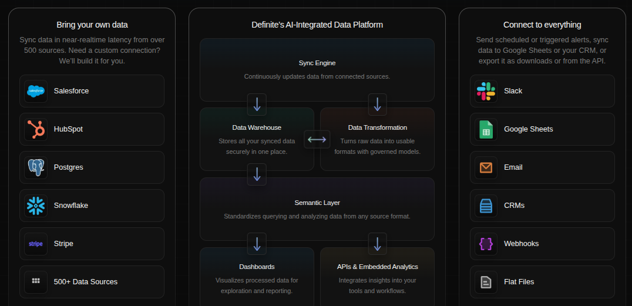Select the Webhooks destination label
The width and height of the screenshot is (632, 306).
(x=521, y=244)
